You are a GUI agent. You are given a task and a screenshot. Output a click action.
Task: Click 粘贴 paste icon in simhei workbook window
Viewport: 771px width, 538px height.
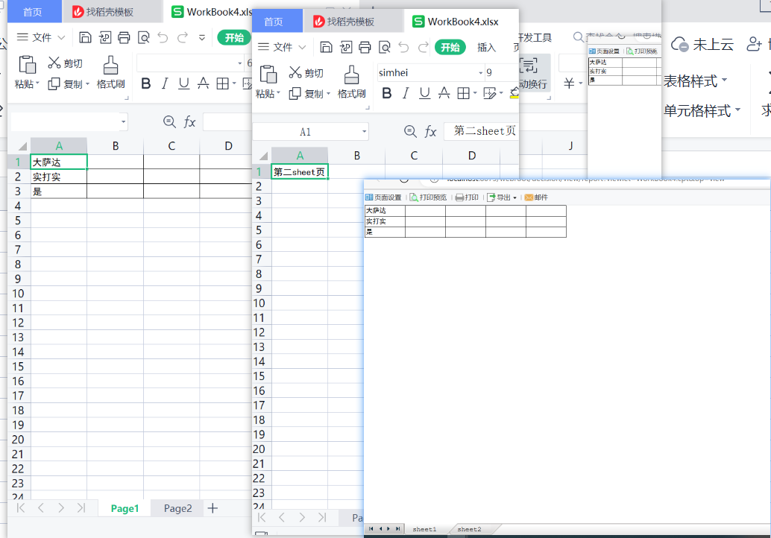coord(268,75)
